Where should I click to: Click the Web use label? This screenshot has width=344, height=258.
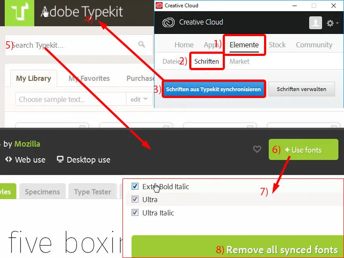pos(30,160)
